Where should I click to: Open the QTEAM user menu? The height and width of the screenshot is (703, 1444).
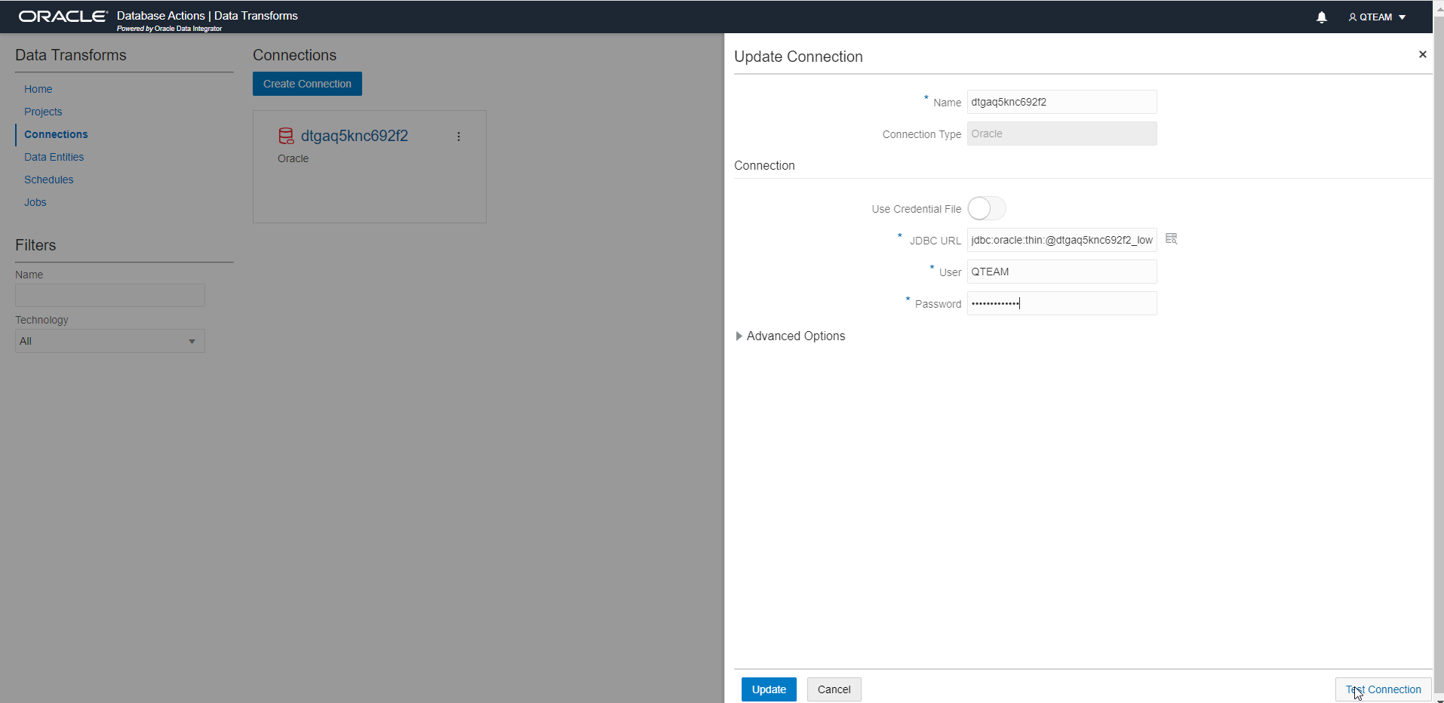point(1377,17)
